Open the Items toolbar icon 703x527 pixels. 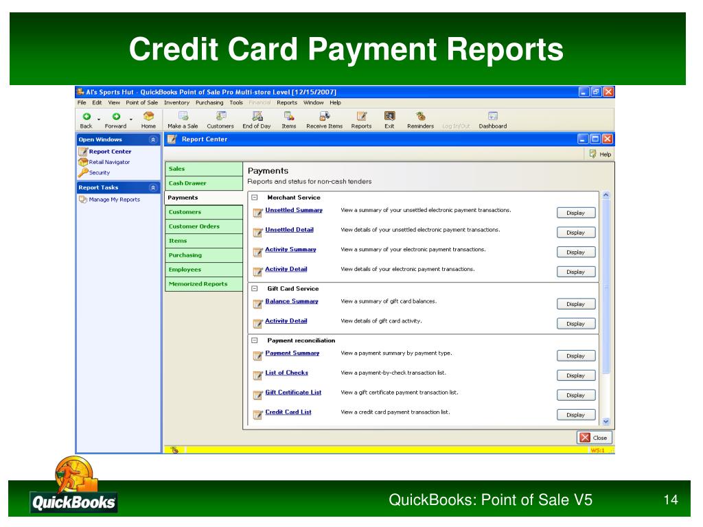[x=289, y=116]
